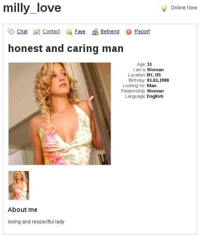Click the Location value NY, US
This screenshot has height=241, width=204.
coord(154,75)
